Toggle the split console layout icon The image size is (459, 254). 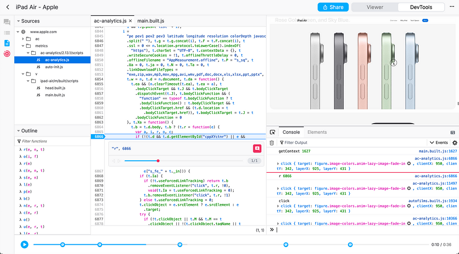coord(453,132)
